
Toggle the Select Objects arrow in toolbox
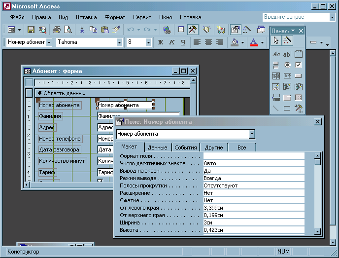(276, 40)
